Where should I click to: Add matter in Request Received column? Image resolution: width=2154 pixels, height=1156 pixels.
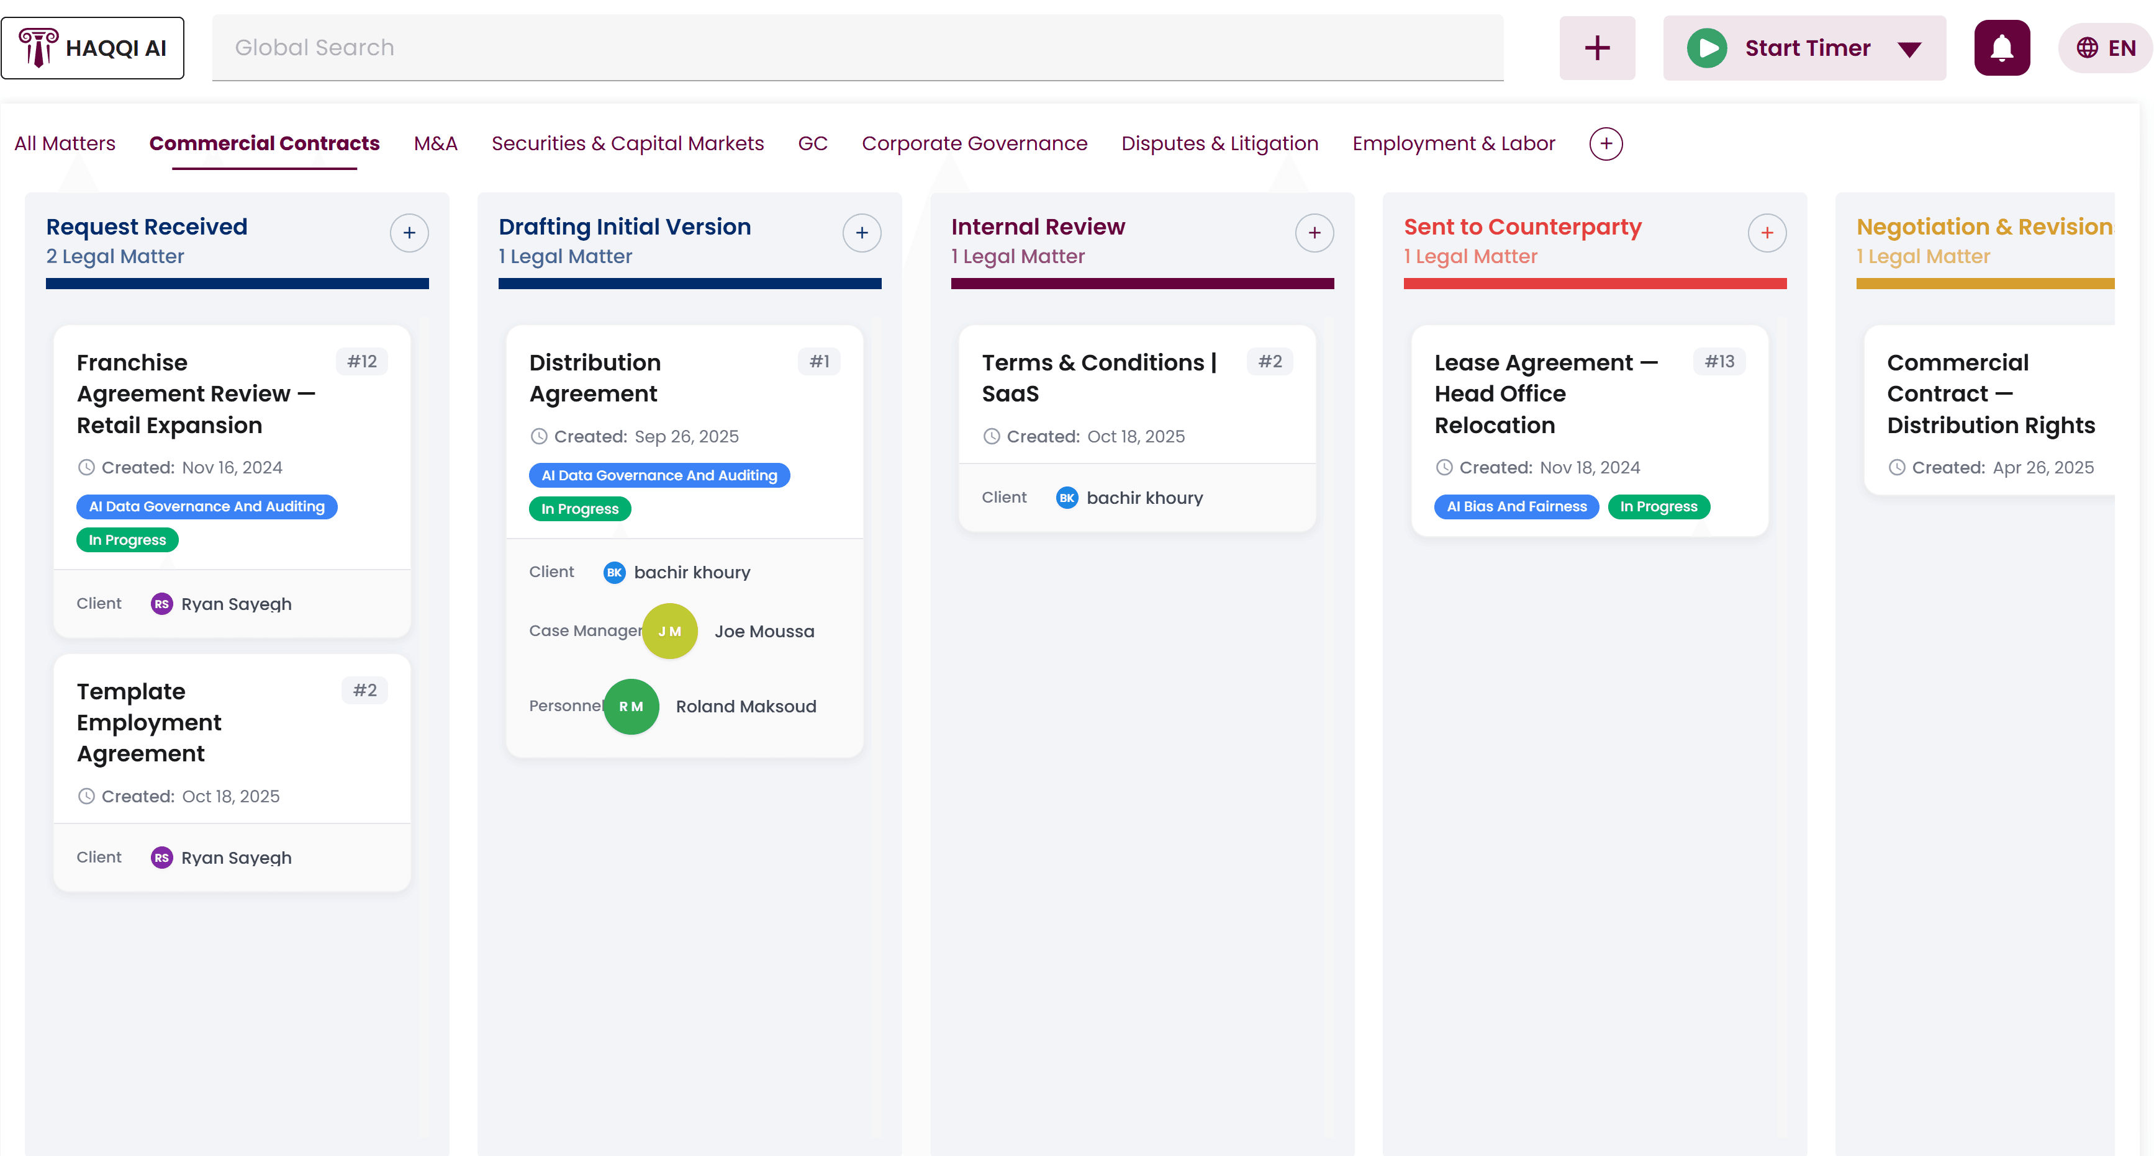coord(409,232)
